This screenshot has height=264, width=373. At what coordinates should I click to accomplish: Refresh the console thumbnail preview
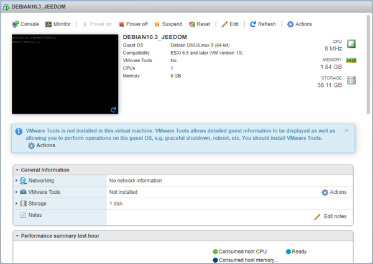113,109
